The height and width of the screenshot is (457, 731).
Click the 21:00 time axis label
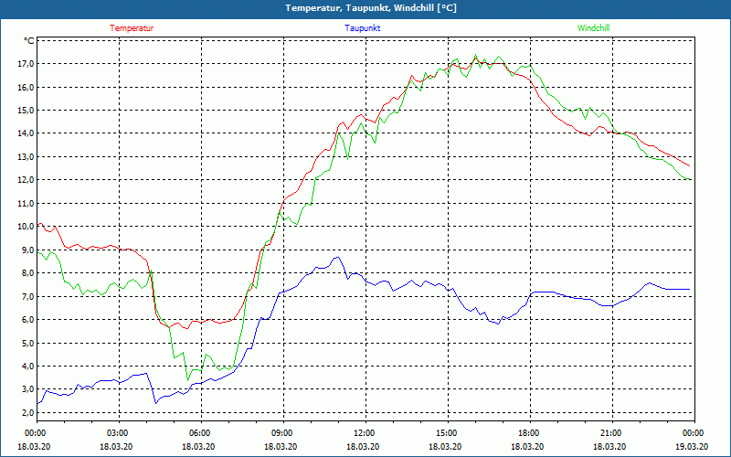612,433
